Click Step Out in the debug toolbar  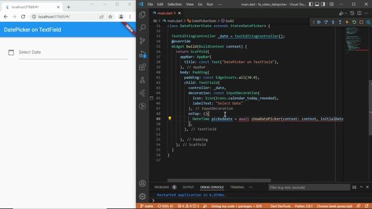[x=340, y=22]
